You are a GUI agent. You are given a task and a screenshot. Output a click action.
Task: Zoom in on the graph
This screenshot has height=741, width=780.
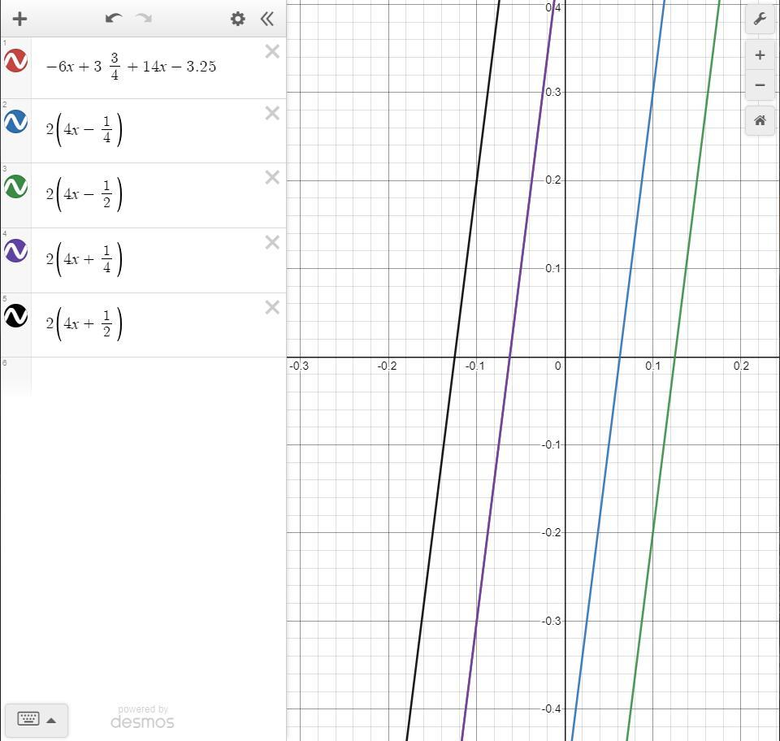pos(760,55)
